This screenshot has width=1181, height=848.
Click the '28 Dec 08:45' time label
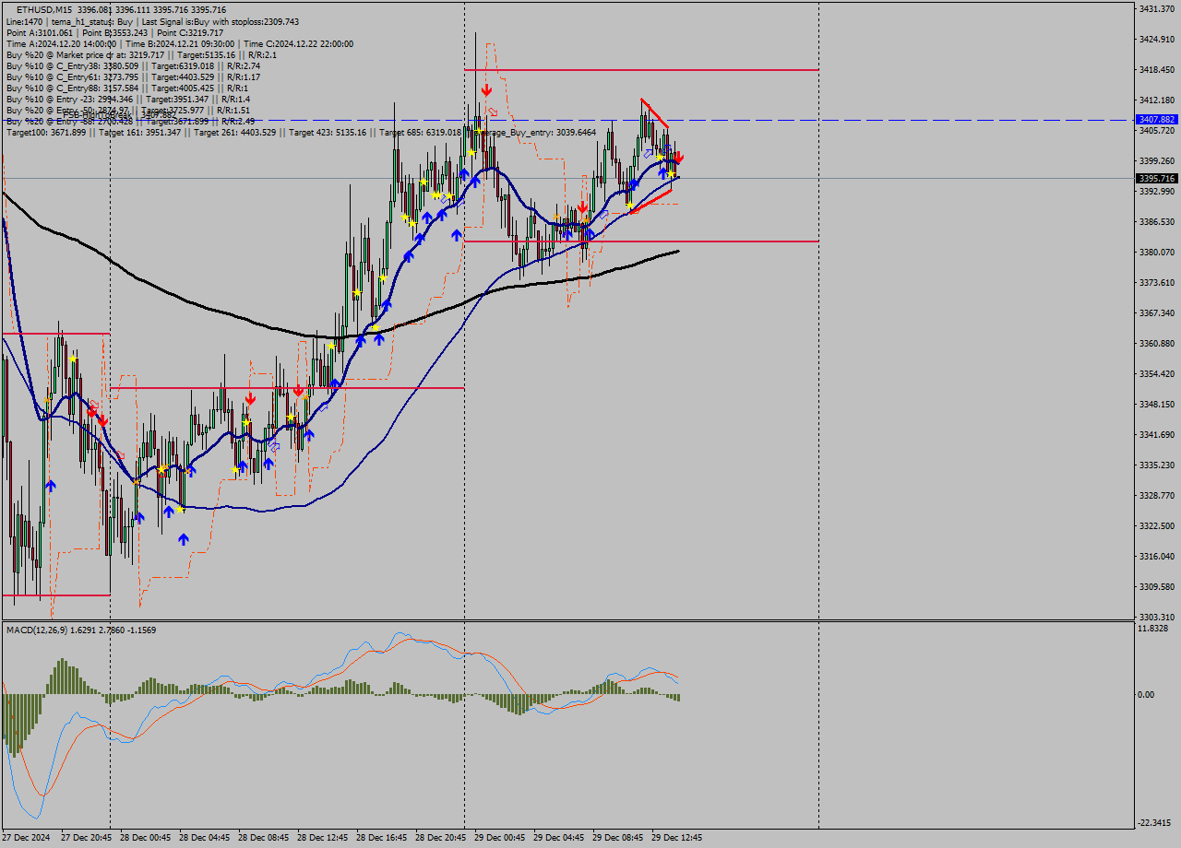(x=264, y=838)
